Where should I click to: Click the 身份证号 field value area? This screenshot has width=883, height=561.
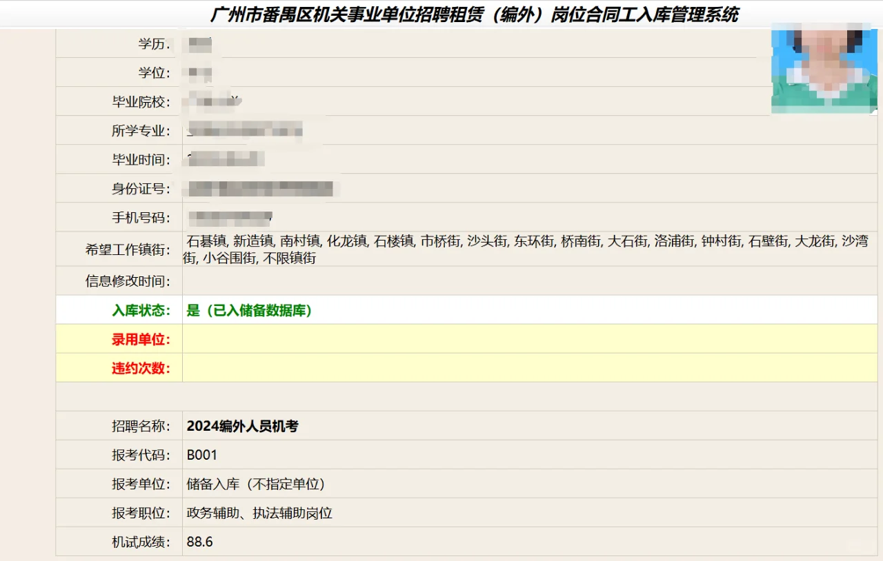click(x=262, y=187)
